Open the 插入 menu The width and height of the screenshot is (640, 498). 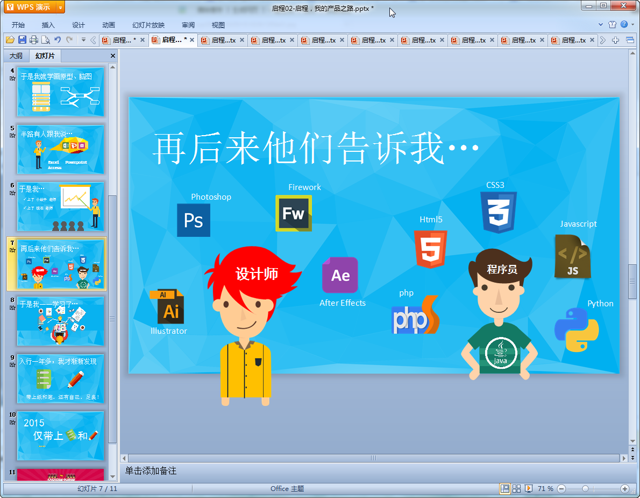coord(48,25)
